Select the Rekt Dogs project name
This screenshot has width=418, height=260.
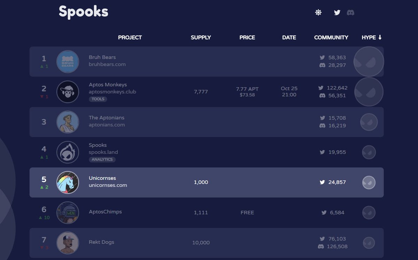[x=101, y=242]
